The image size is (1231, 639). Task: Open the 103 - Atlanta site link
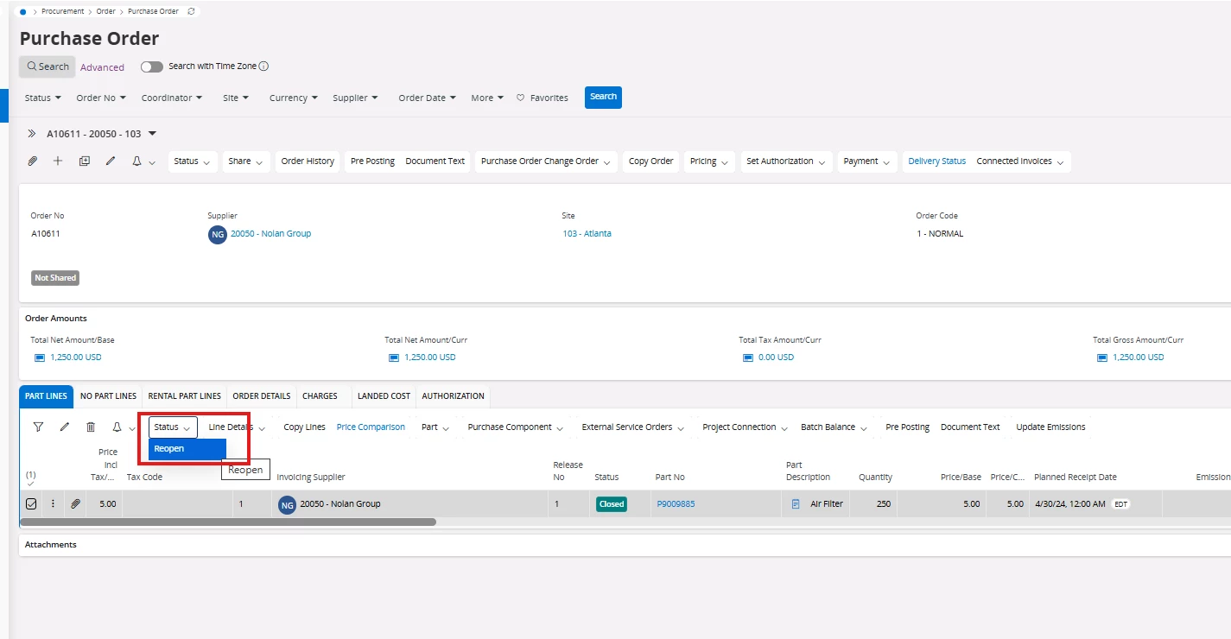pos(587,234)
